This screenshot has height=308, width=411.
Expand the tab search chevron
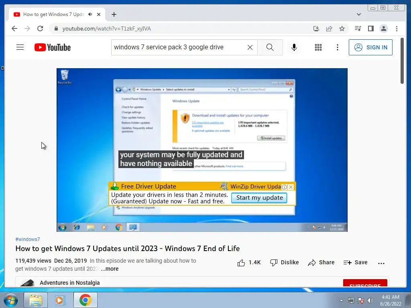point(359,14)
